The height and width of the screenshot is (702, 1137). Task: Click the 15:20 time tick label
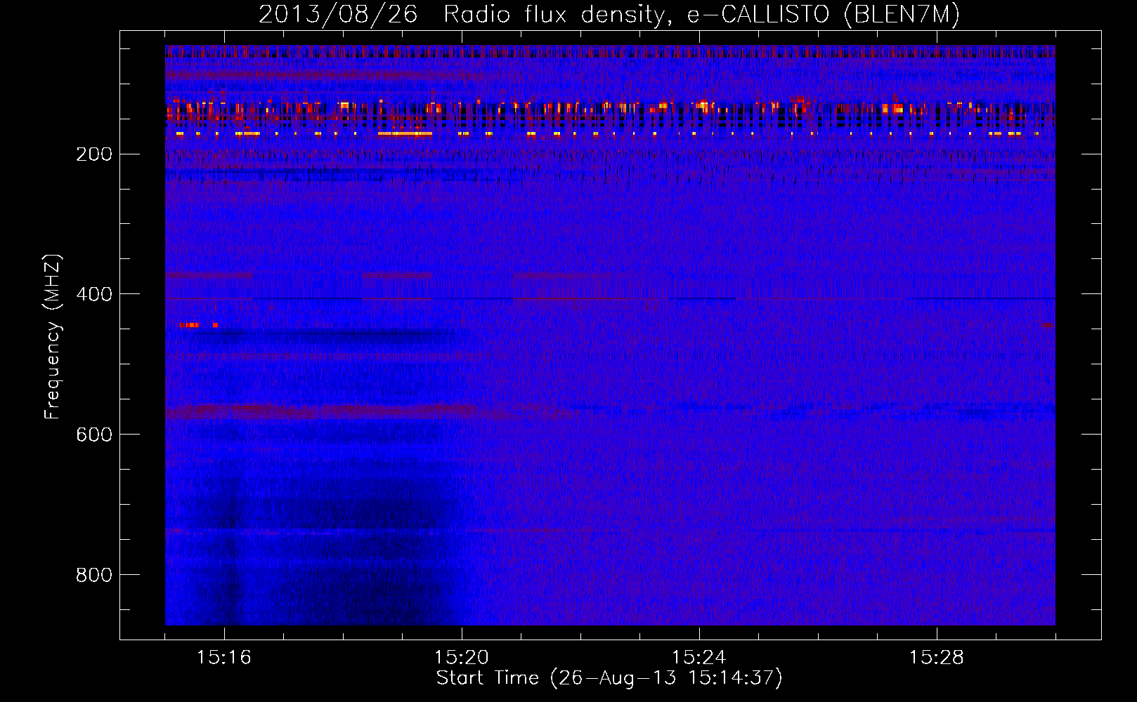coord(462,658)
